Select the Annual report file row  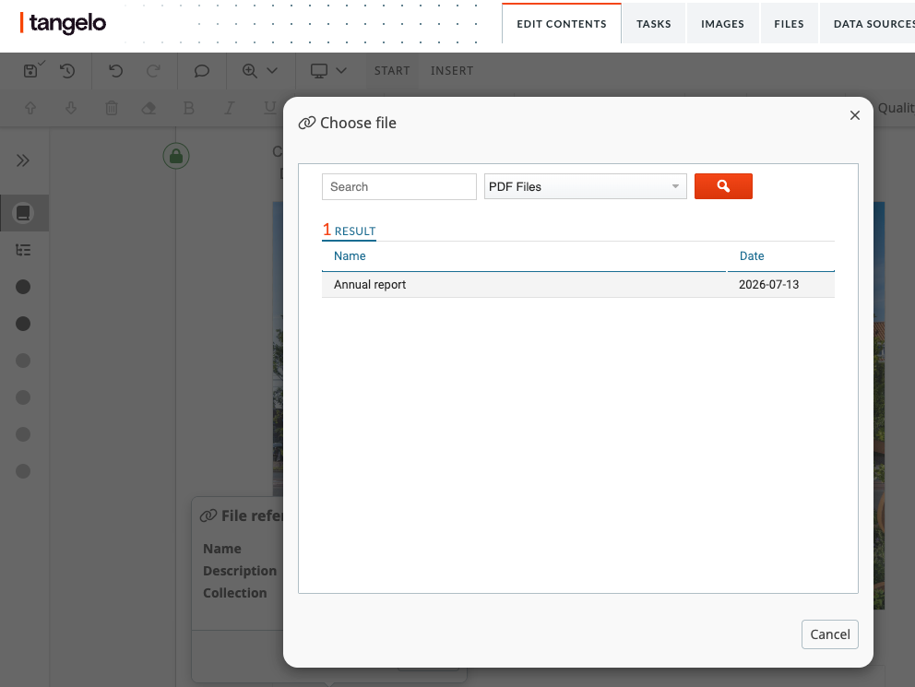coord(578,285)
